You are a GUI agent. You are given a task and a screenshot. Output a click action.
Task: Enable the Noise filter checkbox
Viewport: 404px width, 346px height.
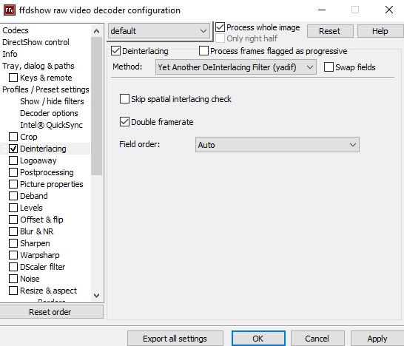(x=13, y=279)
